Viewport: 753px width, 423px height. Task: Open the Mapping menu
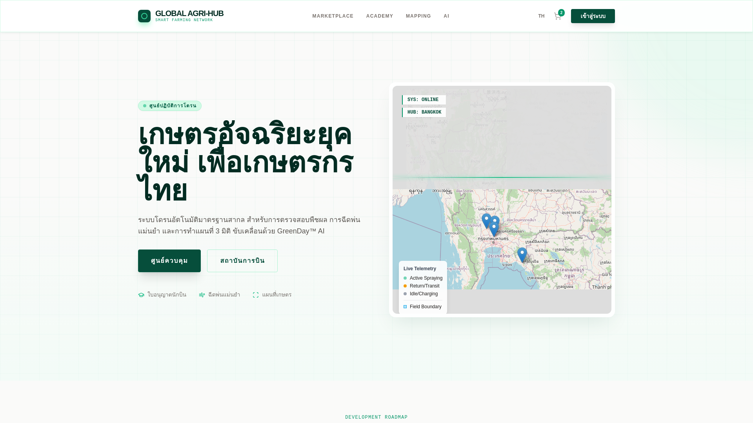pos(418,16)
